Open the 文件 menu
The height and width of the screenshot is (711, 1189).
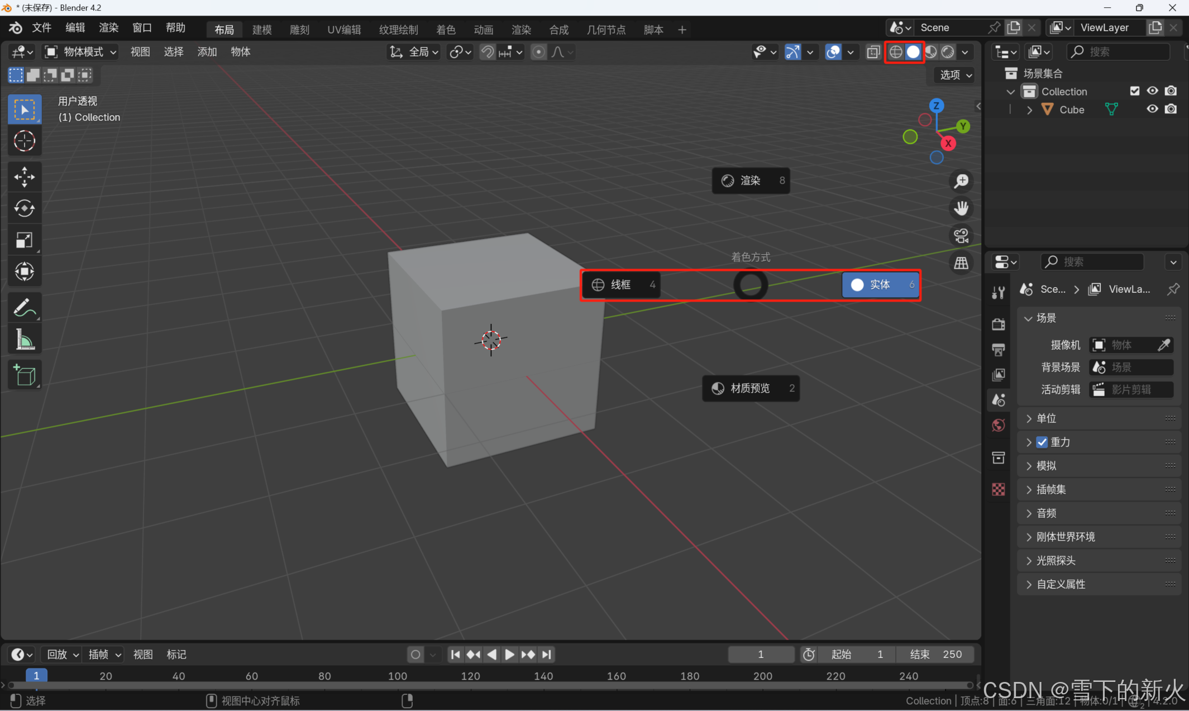point(42,28)
